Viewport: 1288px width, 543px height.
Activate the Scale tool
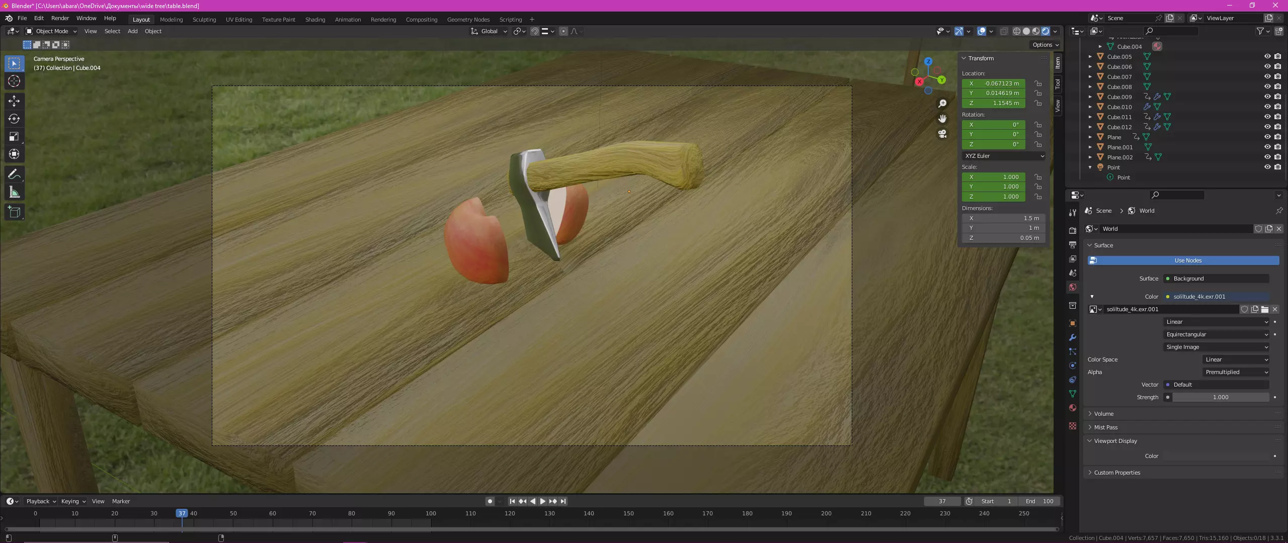click(14, 136)
